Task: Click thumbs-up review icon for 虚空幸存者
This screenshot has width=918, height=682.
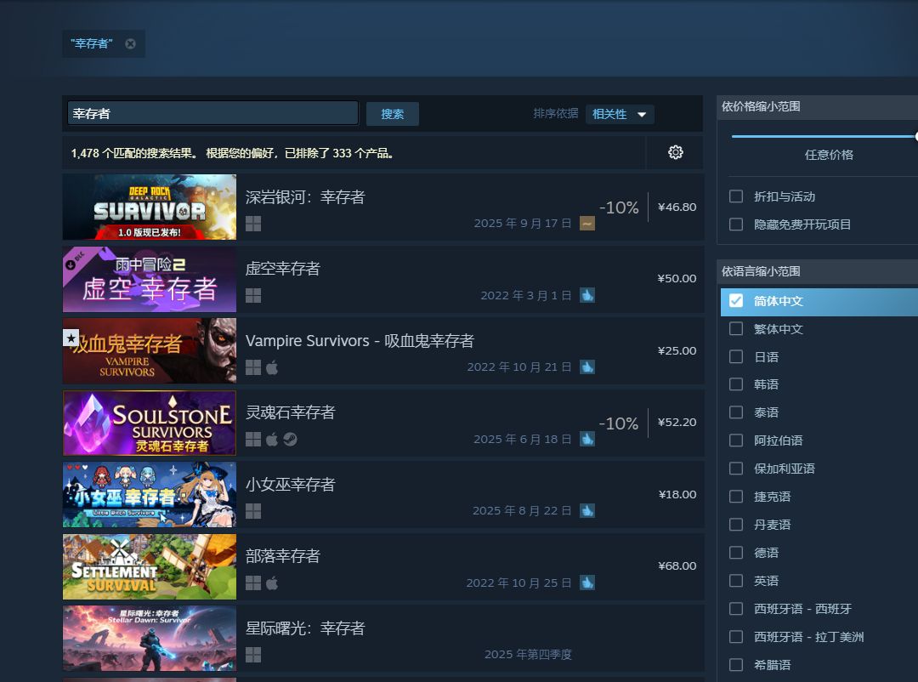Action: point(587,295)
